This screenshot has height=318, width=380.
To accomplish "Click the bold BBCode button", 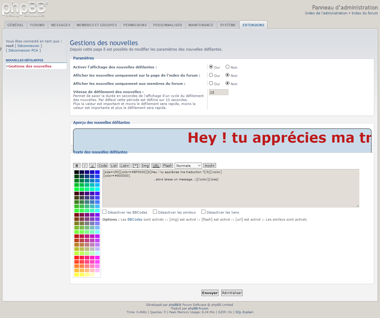I will tap(77, 166).
